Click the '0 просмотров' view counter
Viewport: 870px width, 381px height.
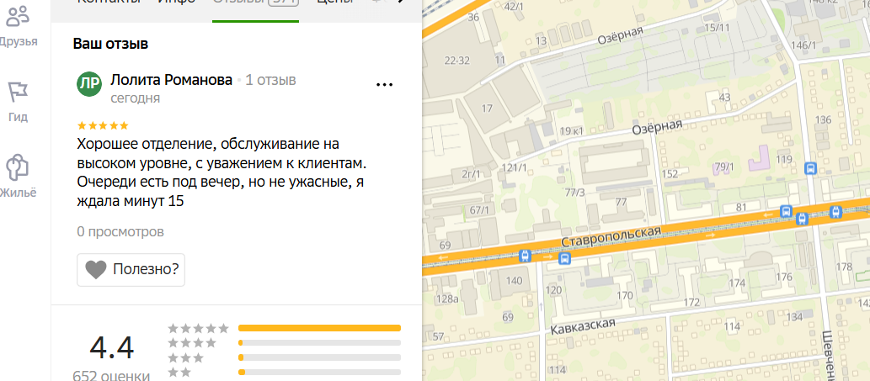(120, 231)
